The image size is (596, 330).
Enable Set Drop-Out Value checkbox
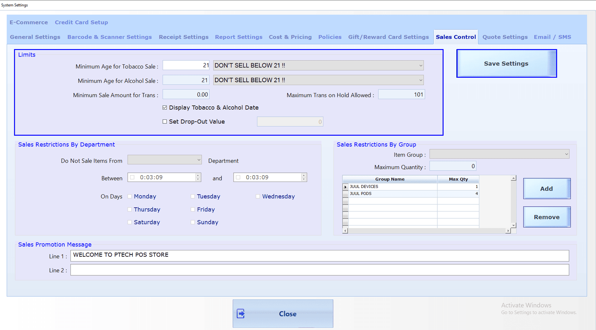[165, 122]
